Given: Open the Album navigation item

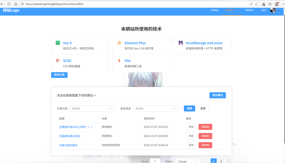Looking at the screenshot, I should click(249, 10).
